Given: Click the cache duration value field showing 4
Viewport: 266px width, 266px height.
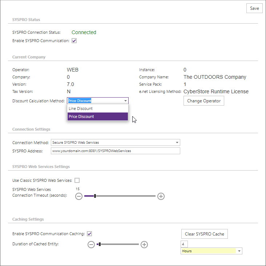Looking at the screenshot, I should [x=184, y=244].
